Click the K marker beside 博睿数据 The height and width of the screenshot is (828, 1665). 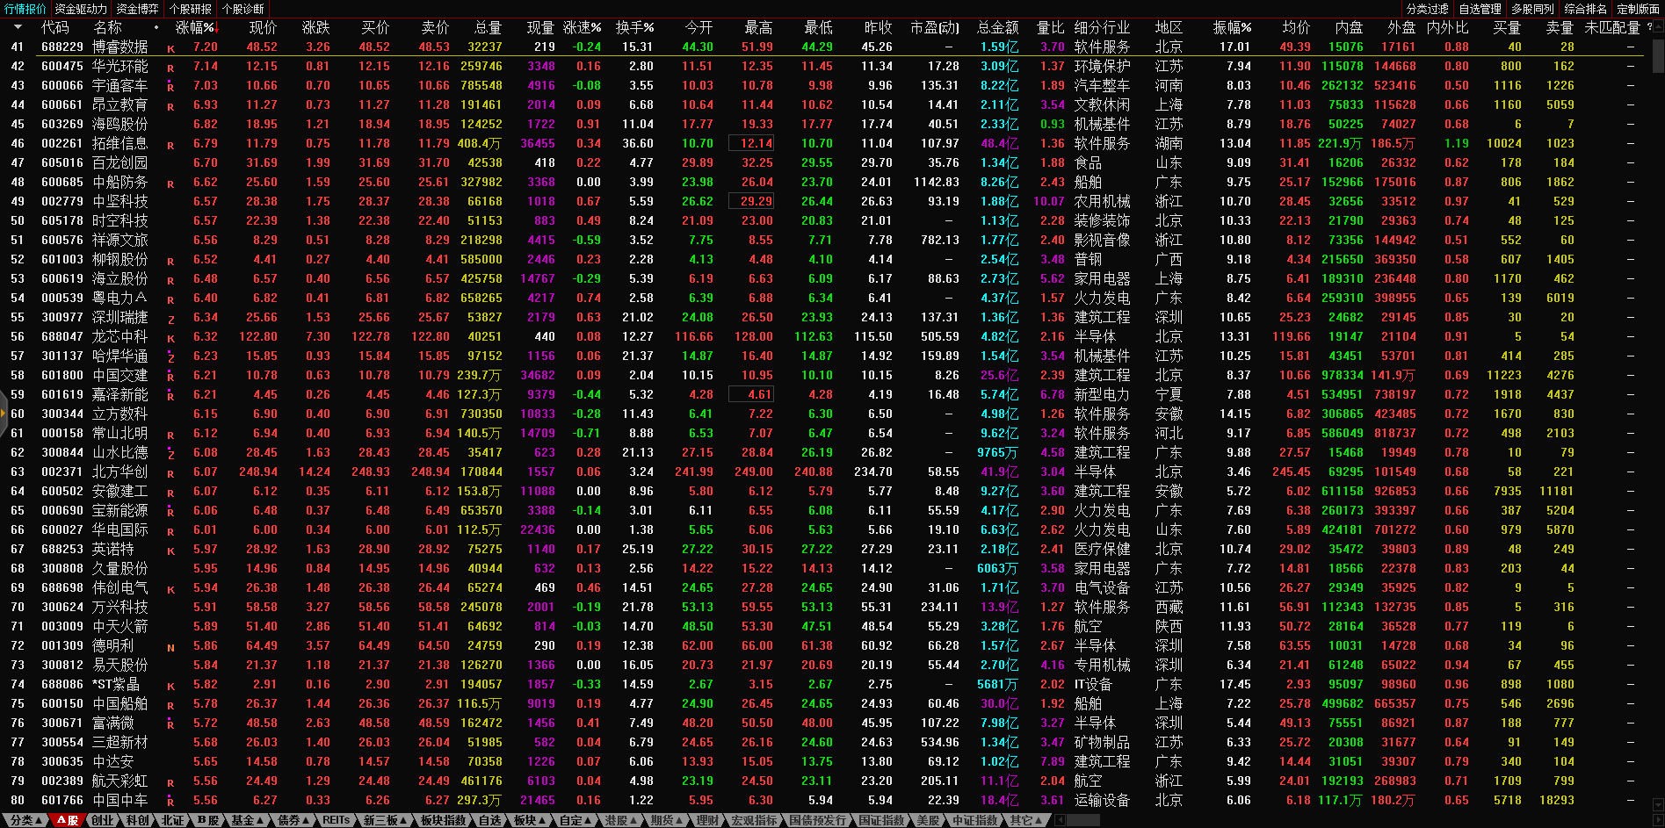click(170, 48)
